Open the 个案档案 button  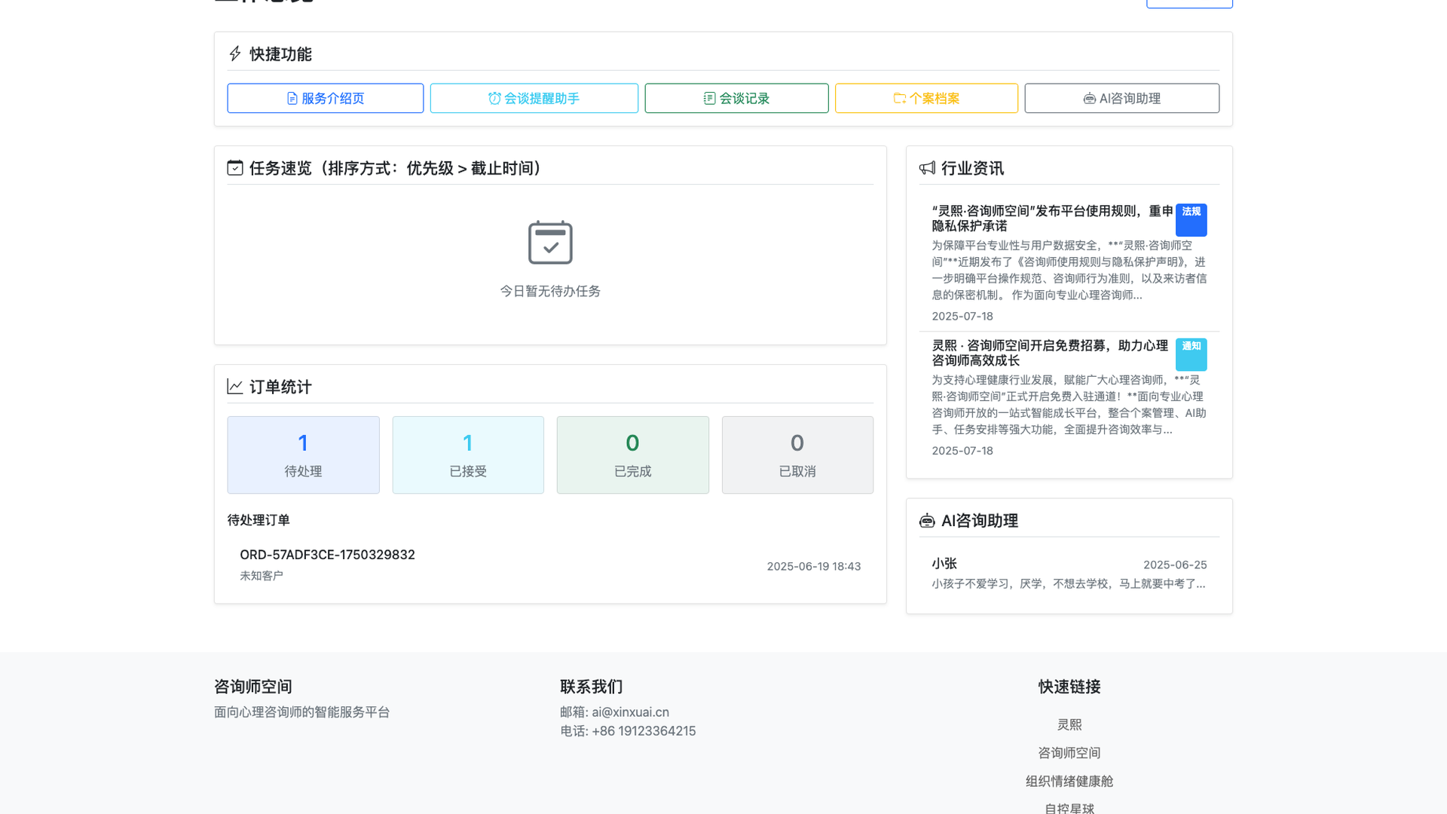click(926, 98)
